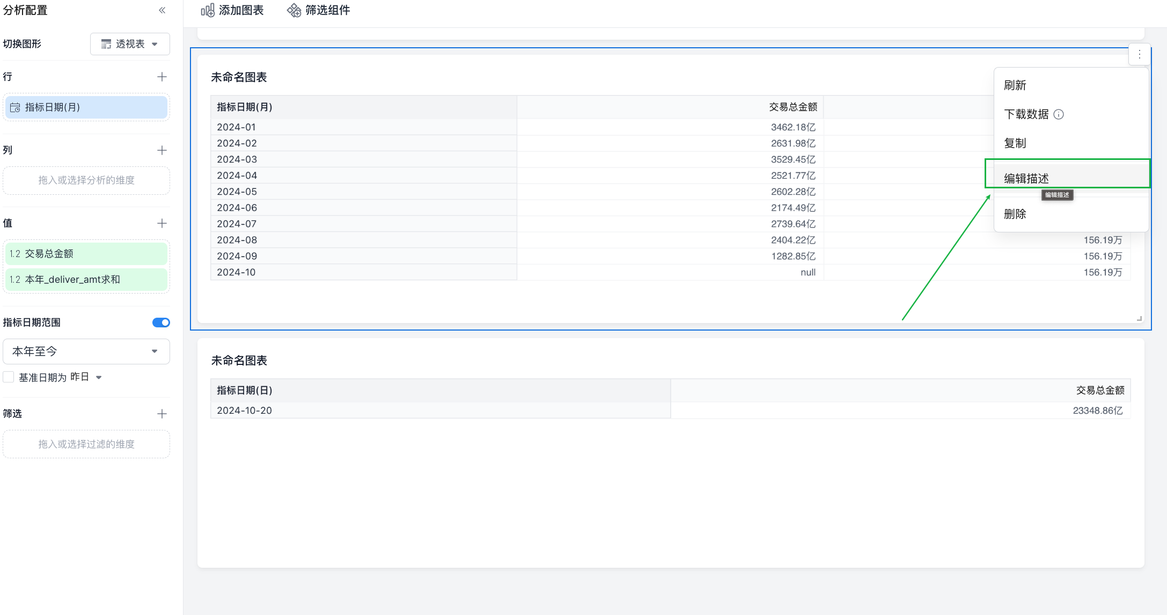The width and height of the screenshot is (1167, 615).
Task: Click the plus icon next to 筛选
Action: 162,414
